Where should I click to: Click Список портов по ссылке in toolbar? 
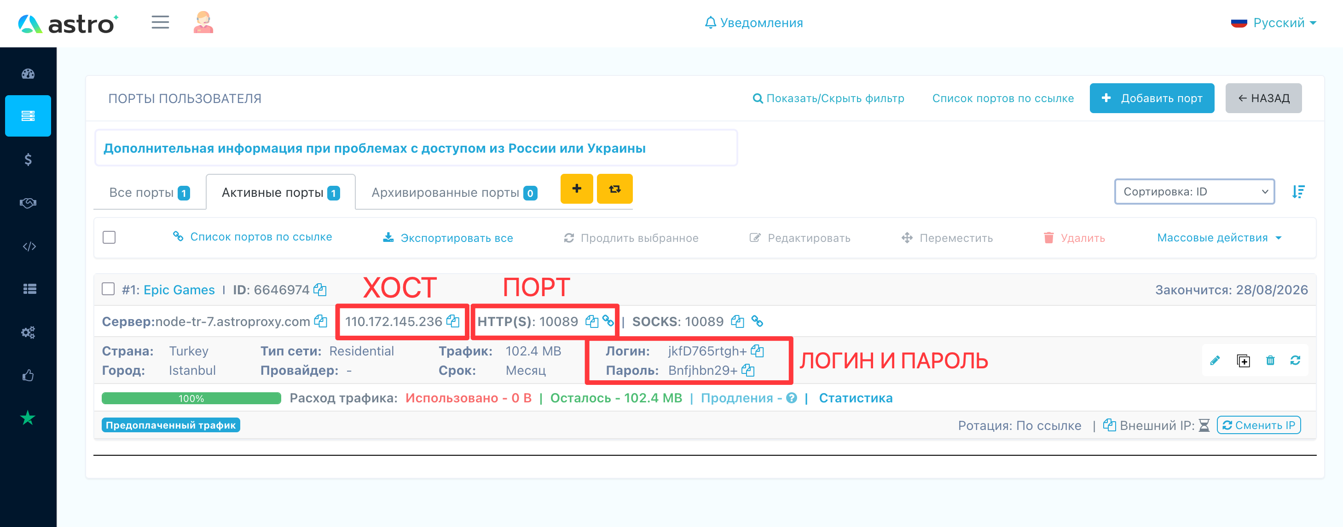pos(252,237)
